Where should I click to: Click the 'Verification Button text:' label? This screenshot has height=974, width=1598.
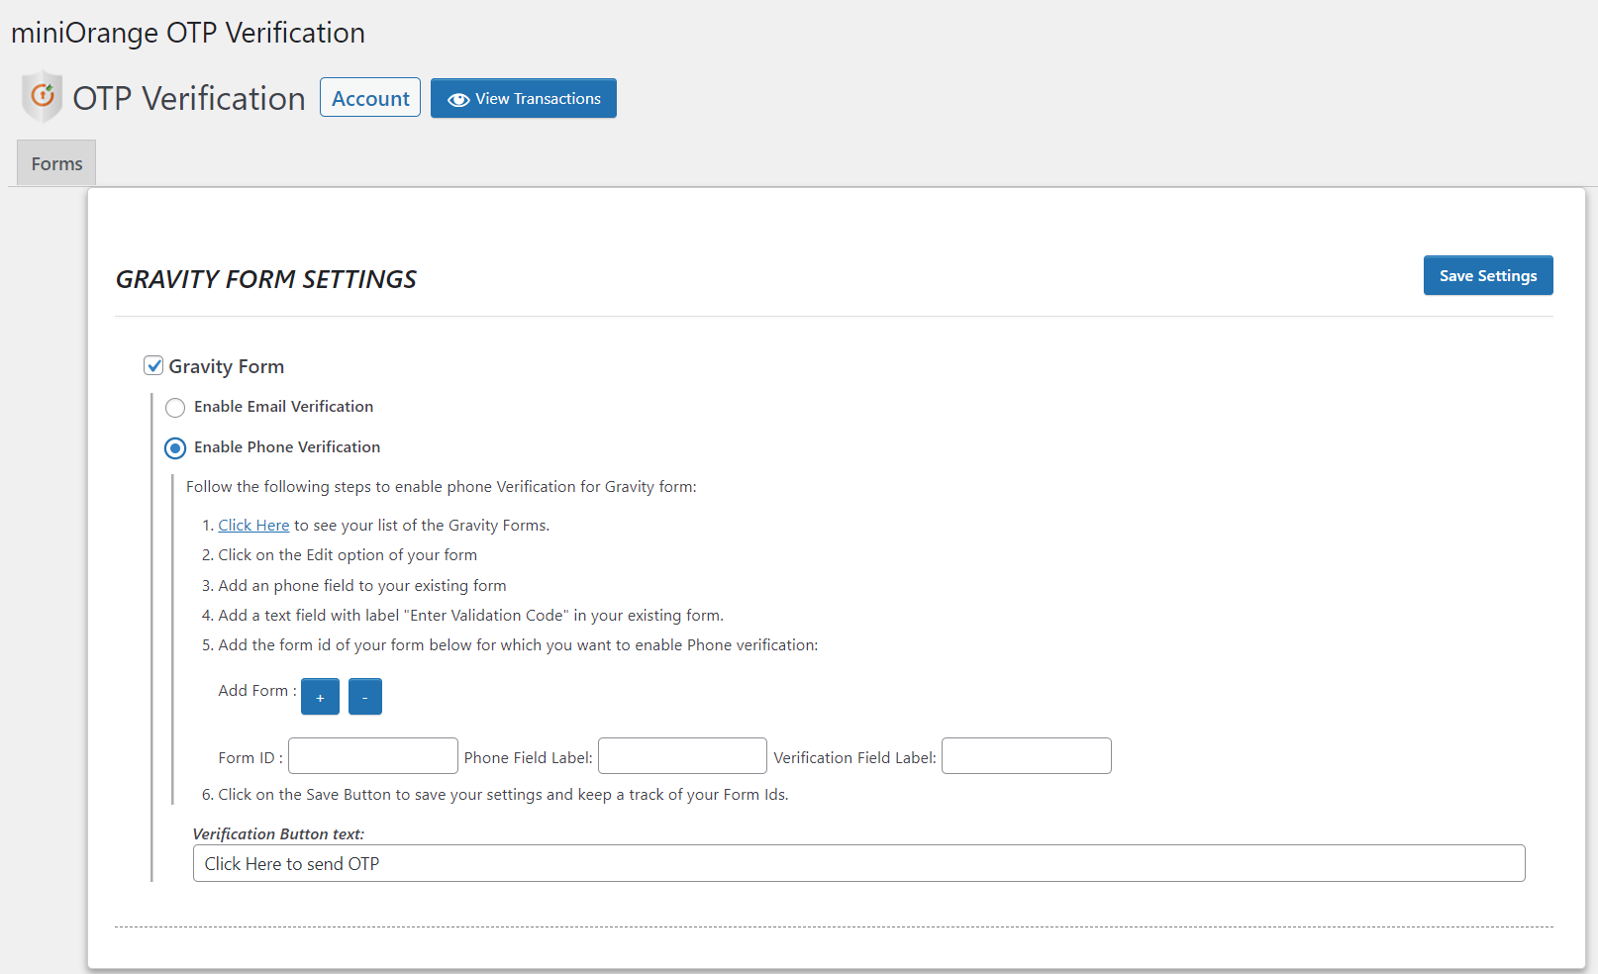click(x=278, y=834)
